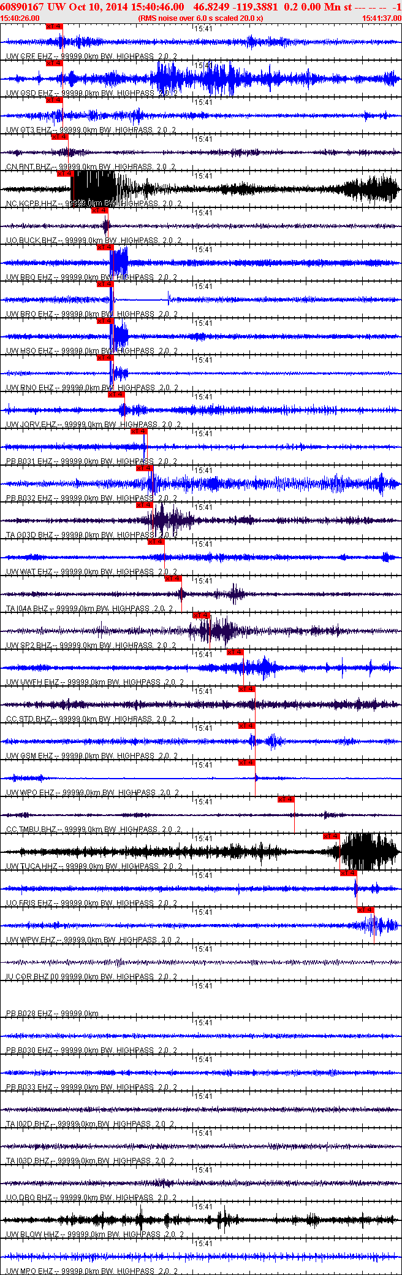Image resolution: width=402 pixels, height=1275 pixels.
Task: Pick the arrival flag on UW HSO trace
Action: coord(105,321)
